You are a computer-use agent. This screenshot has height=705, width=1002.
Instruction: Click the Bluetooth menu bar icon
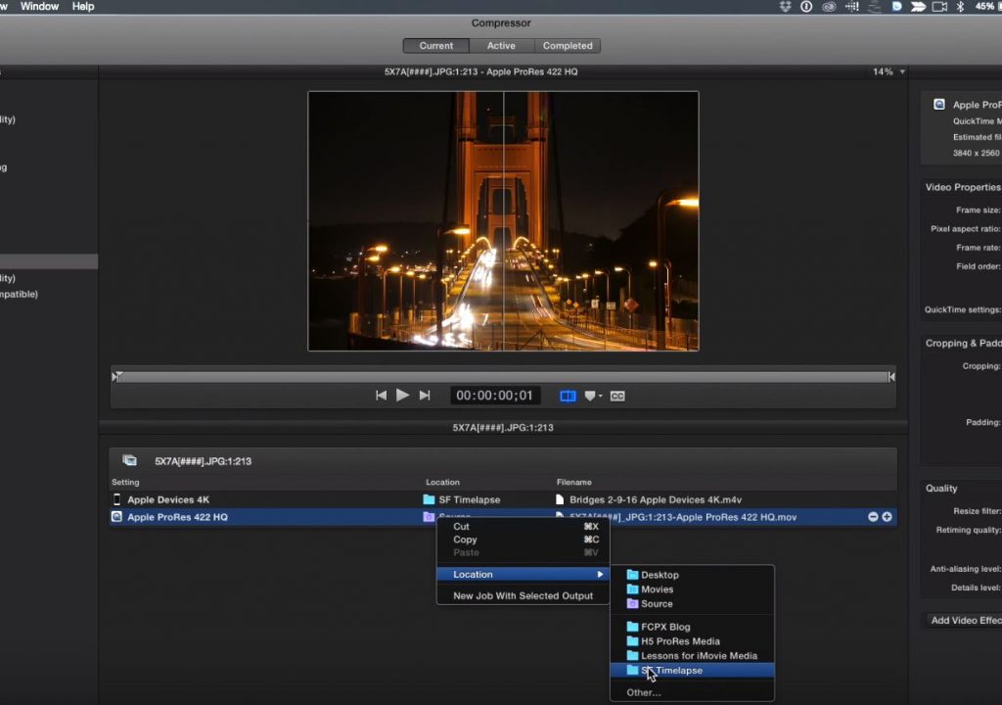[x=960, y=7]
